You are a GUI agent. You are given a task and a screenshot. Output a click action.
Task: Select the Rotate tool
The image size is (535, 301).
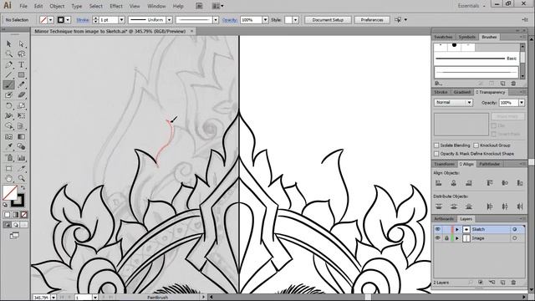click(x=9, y=106)
